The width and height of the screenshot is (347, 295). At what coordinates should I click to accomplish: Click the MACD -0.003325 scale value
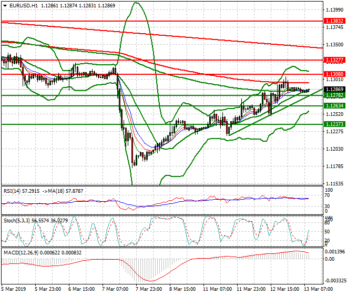coord(335,281)
